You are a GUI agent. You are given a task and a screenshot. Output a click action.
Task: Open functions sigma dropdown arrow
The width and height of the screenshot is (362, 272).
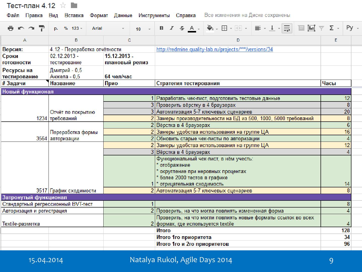338,28
